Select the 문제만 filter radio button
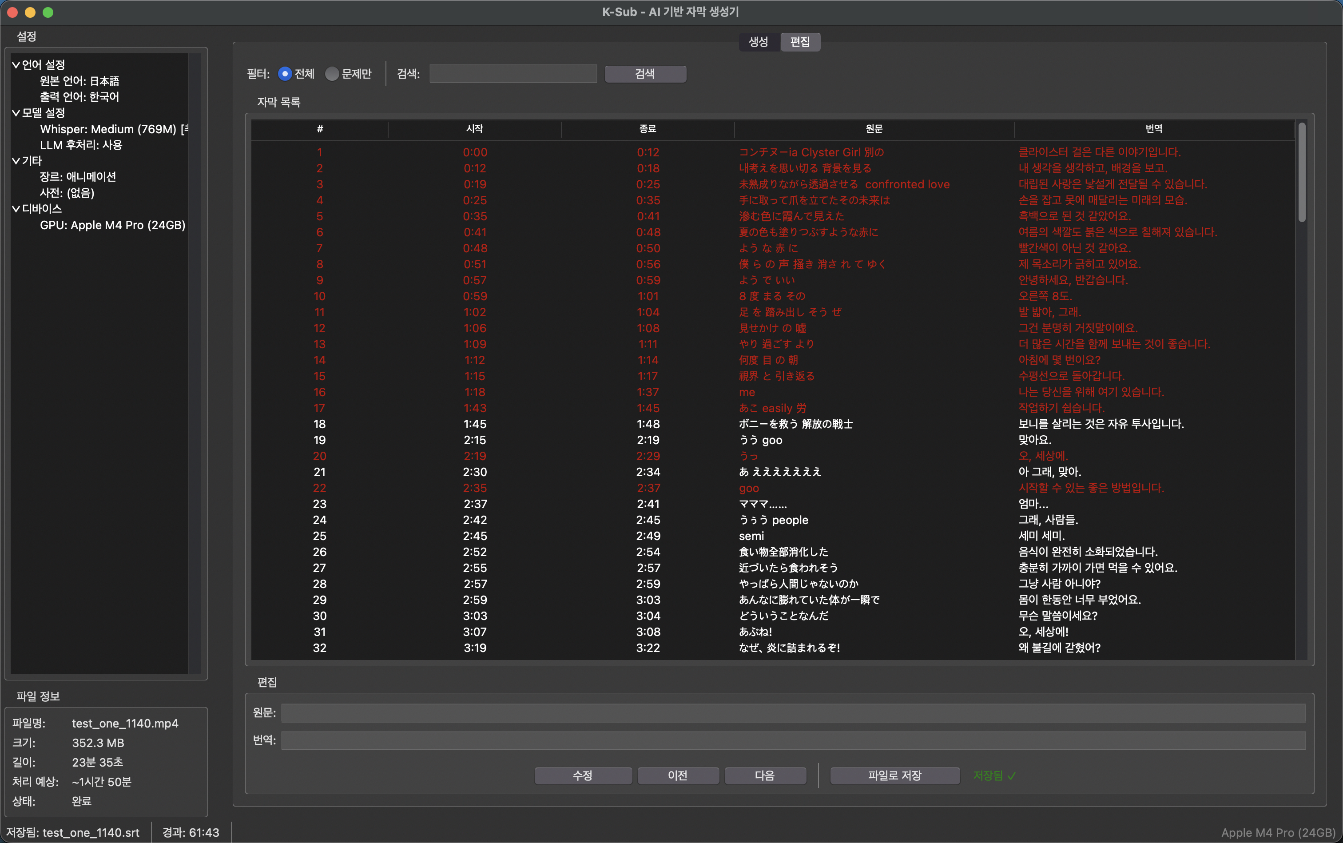 [332, 74]
